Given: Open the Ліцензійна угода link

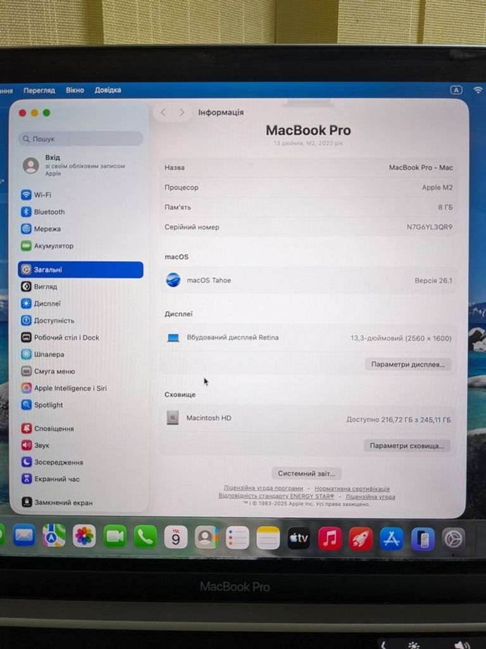Looking at the screenshot, I should 370,496.
